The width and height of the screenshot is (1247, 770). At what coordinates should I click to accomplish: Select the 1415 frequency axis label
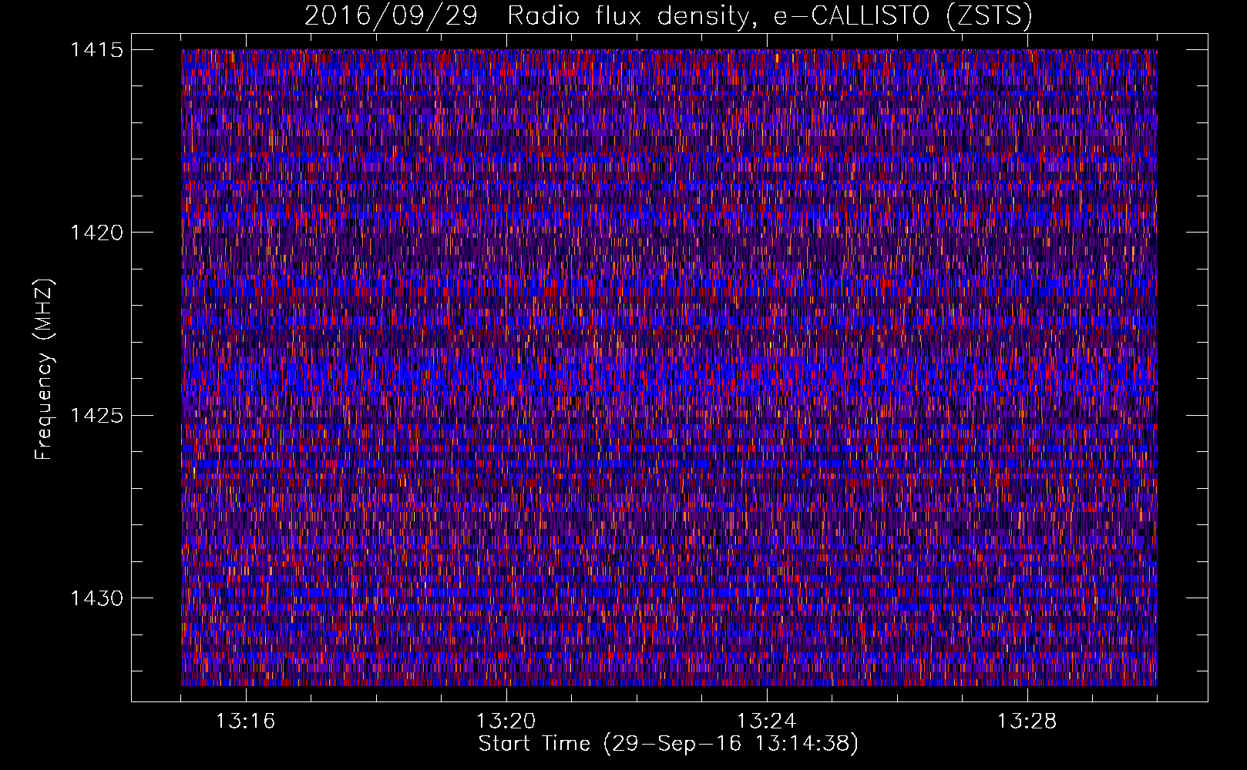[x=96, y=50]
